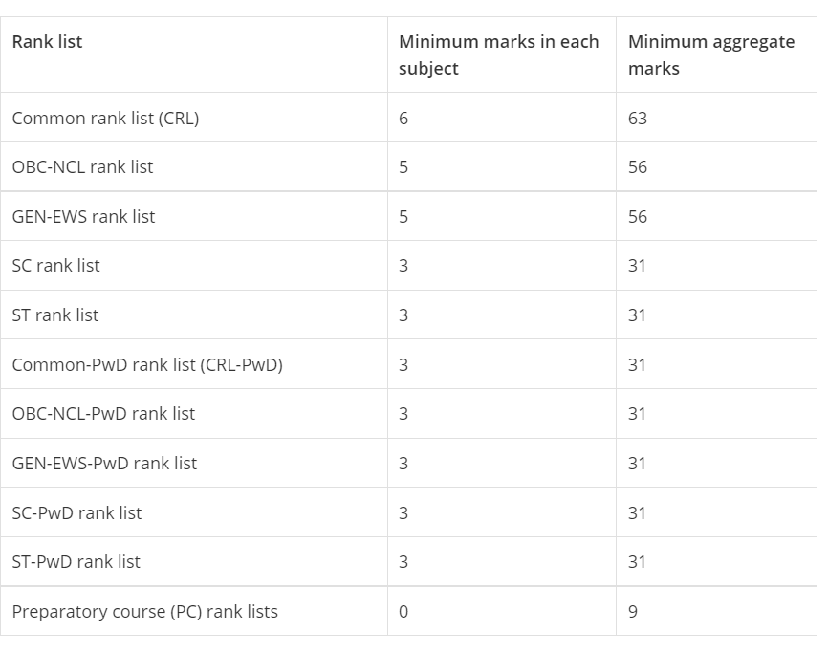Image resolution: width=828 pixels, height=652 pixels.
Task: Select OBC-NCL aggregate marks value 56
Action: coord(638,167)
